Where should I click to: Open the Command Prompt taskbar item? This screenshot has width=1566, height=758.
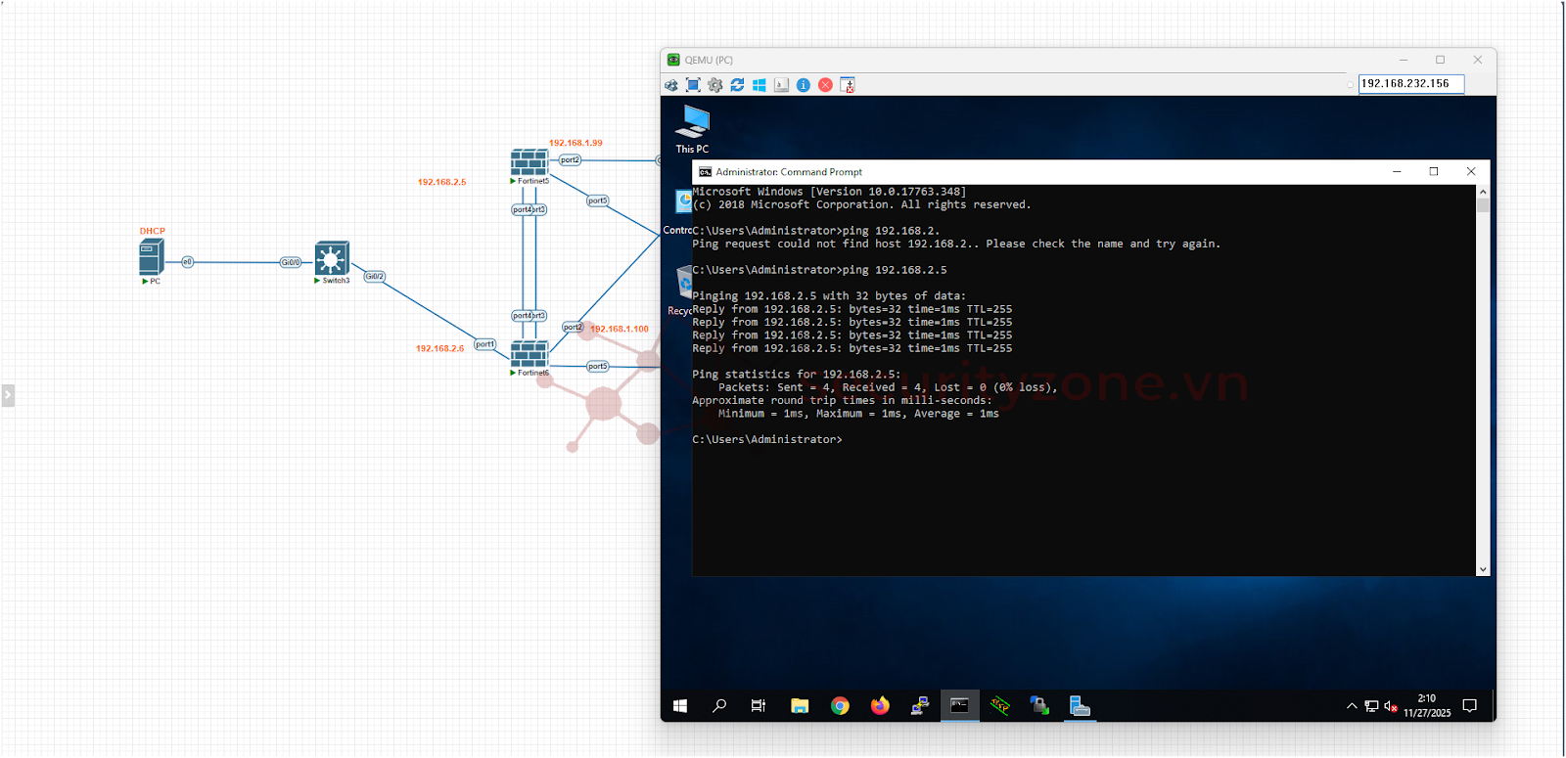959,705
